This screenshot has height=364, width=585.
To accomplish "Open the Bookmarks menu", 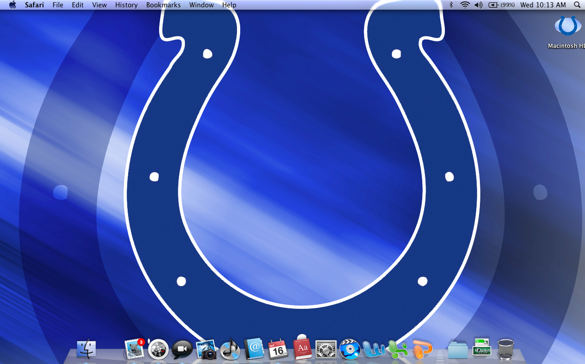I will (x=163, y=5).
